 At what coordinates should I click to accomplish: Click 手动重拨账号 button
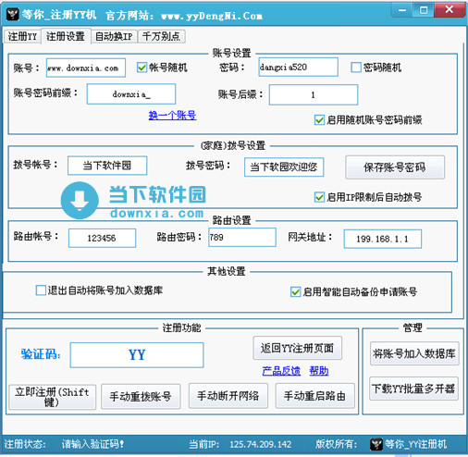[x=141, y=396]
